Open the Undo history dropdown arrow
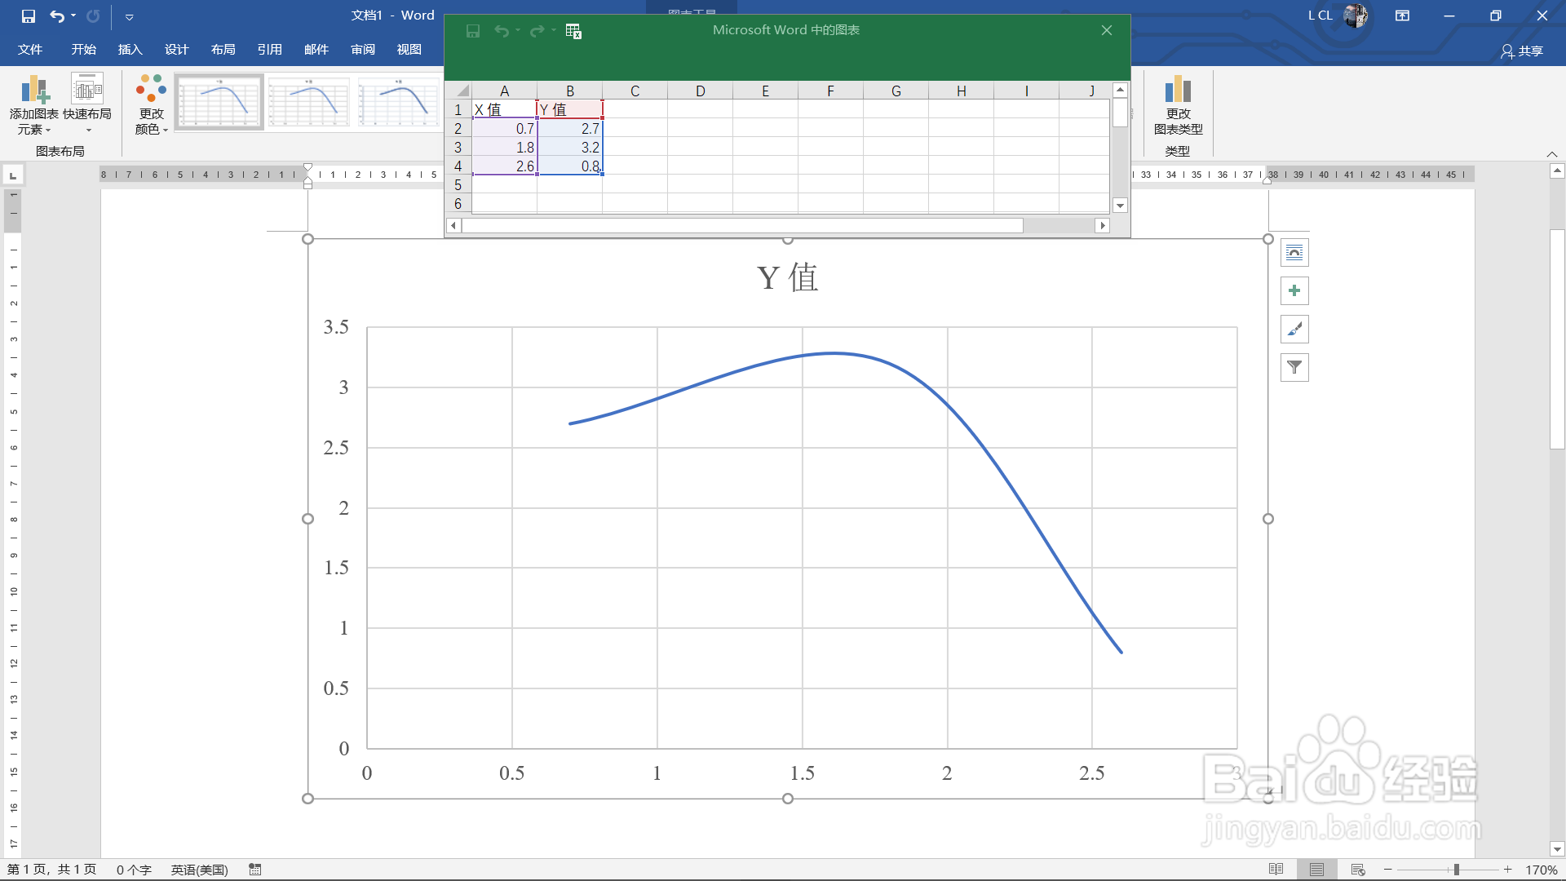The width and height of the screenshot is (1566, 881). (73, 15)
